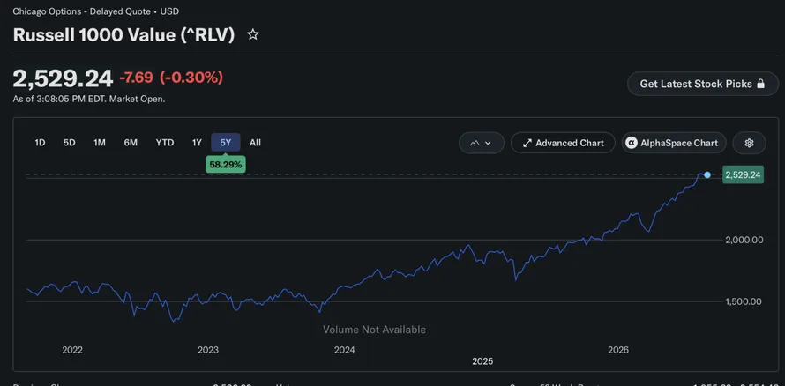Click the 2,529.24 price label on axis
The height and width of the screenshot is (386, 785).
click(x=743, y=175)
